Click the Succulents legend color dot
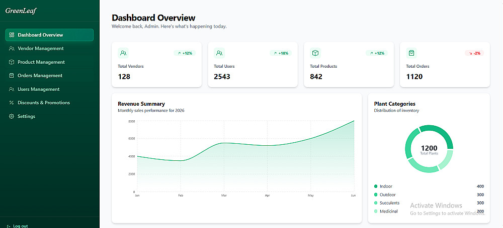The height and width of the screenshot is (228, 503). tap(376, 203)
